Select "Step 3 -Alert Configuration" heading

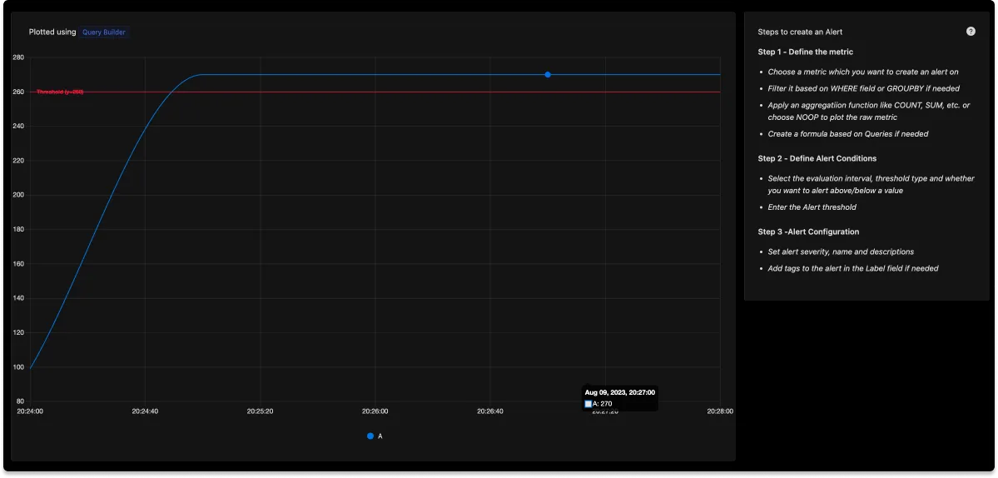[808, 232]
